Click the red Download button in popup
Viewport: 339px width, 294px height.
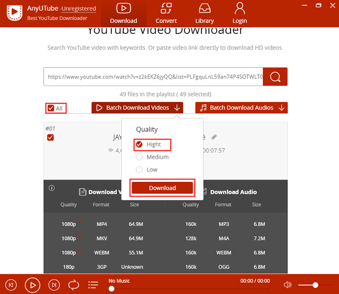tap(162, 188)
